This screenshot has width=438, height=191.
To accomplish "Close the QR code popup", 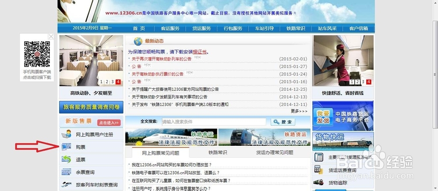I will pos(51,37).
